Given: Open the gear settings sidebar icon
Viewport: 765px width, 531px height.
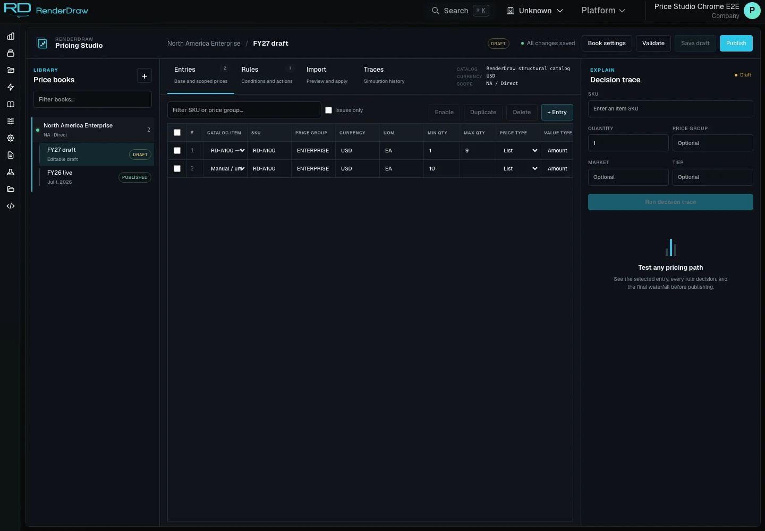Looking at the screenshot, I should tap(11, 138).
